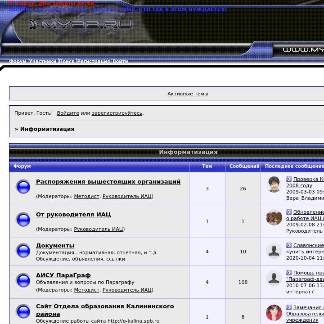Viewport: 324px width, 324px height.
Task: Go to last post arrow for Славянские topic
Action: coord(288,245)
